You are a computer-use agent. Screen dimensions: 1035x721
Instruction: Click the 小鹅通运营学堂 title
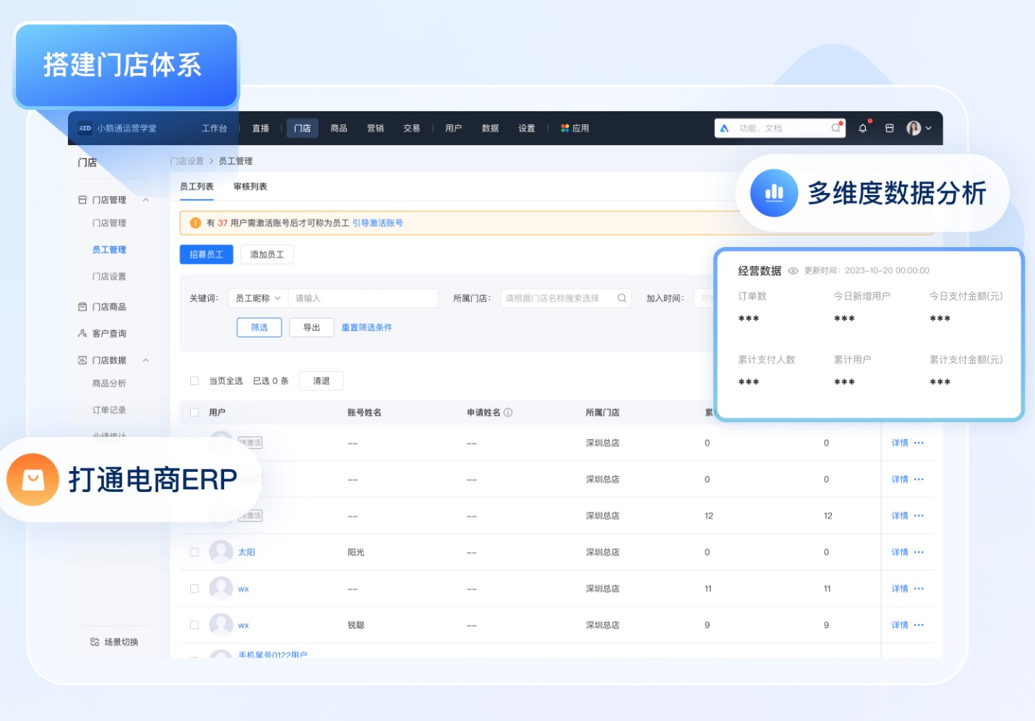click(127, 129)
